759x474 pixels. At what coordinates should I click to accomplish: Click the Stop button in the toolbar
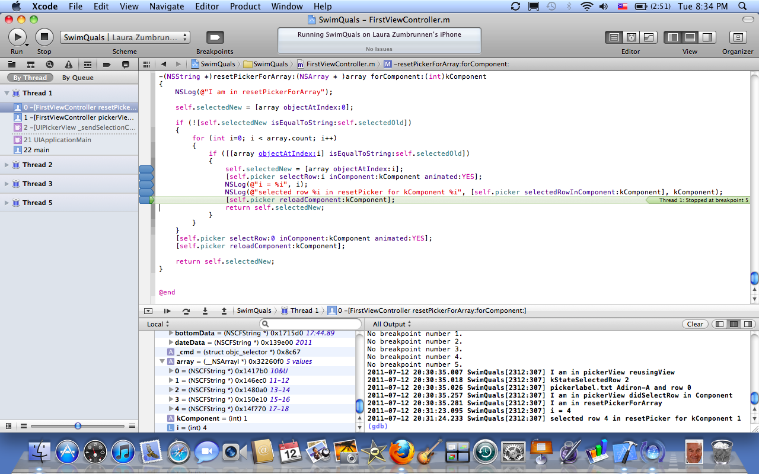[44, 37]
